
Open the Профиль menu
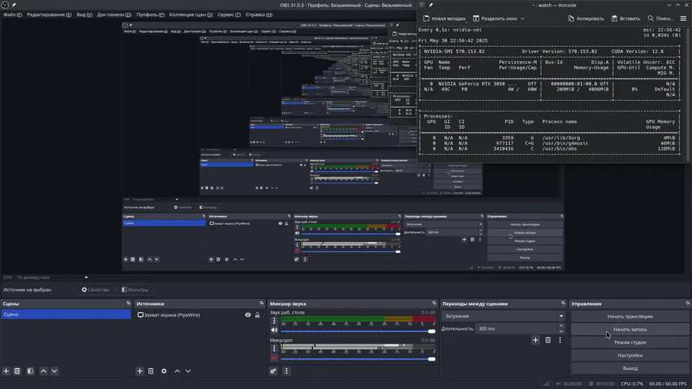[150, 15]
